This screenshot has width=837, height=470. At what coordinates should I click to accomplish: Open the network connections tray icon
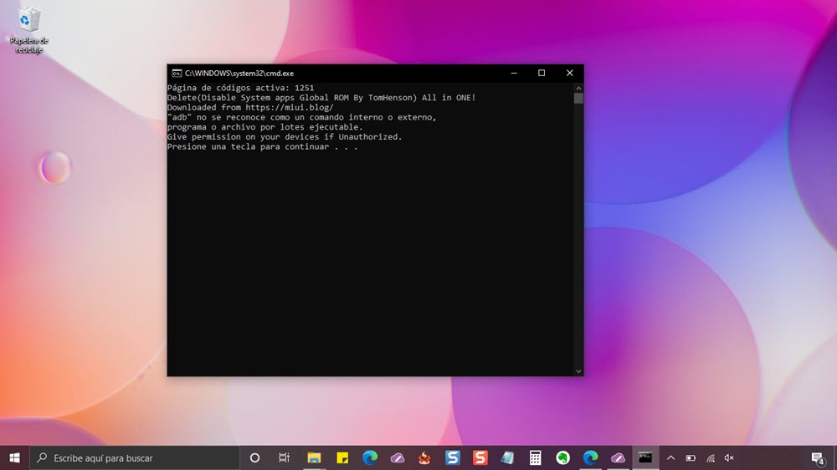[710, 457]
